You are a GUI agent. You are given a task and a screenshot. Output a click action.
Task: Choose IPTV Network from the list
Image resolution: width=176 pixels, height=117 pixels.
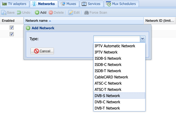coord(119,52)
